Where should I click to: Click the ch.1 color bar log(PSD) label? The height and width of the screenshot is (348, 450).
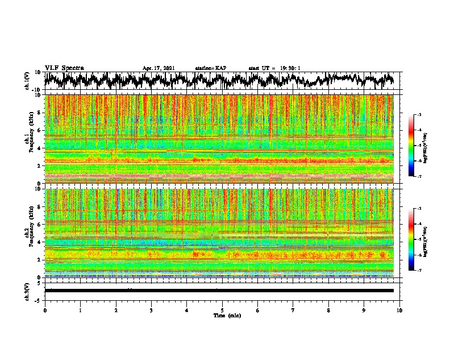426,148
